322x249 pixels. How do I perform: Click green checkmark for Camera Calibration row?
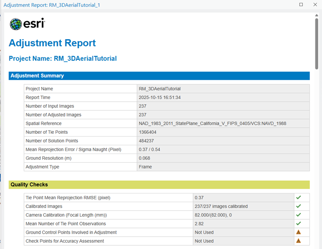298,214
